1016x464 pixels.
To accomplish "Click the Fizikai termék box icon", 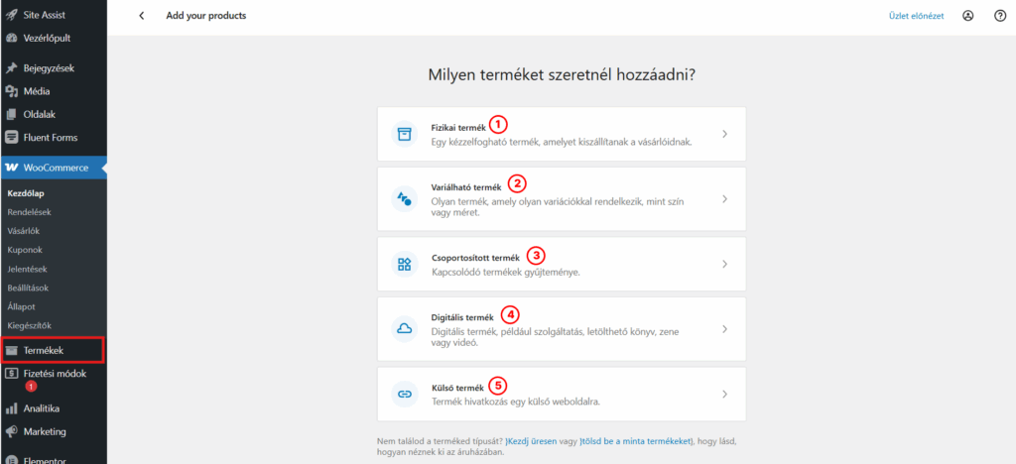I will tap(404, 134).
